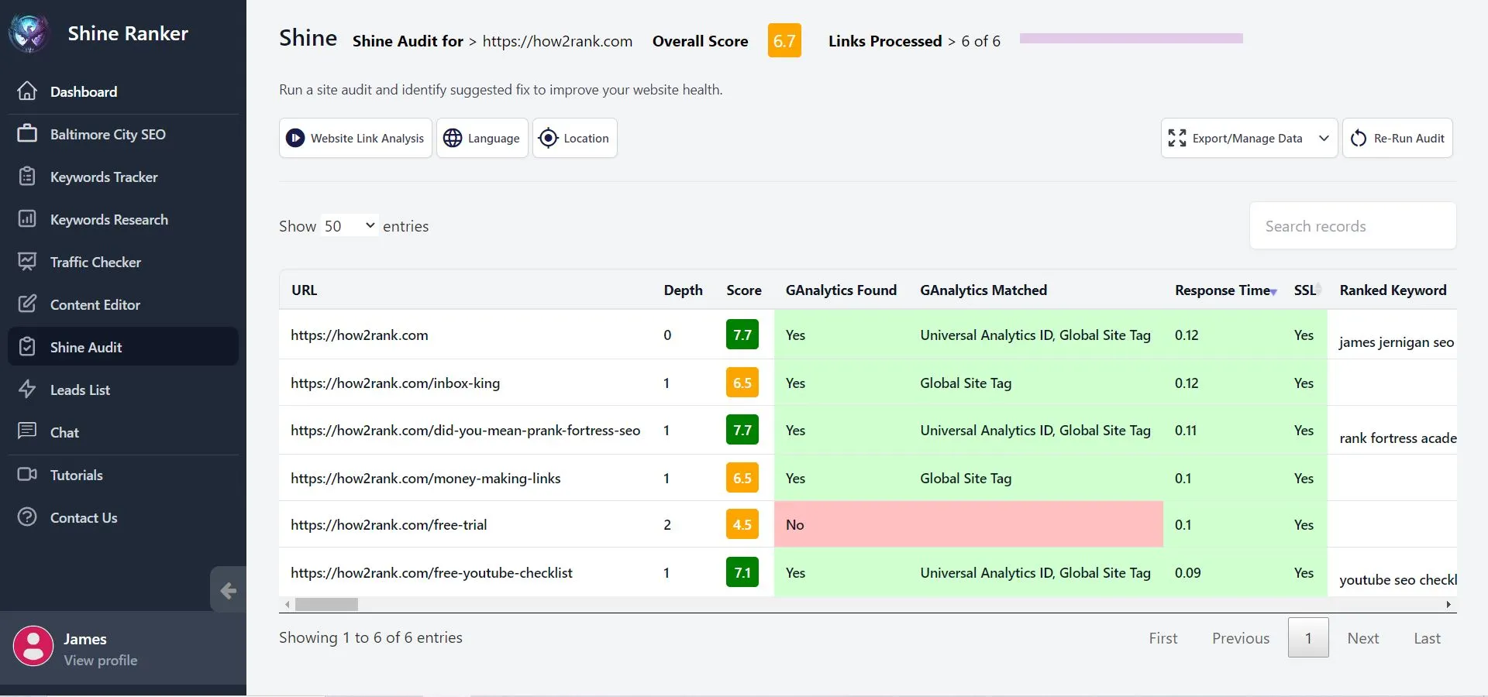Select page 1 pagination button
The image size is (1488, 697).
pos(1308,638)
